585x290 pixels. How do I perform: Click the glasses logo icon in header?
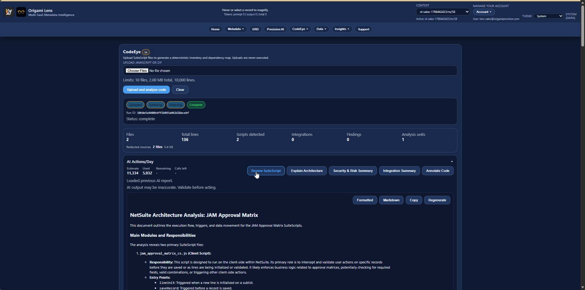pyautogui.click(x=21, y=12)
